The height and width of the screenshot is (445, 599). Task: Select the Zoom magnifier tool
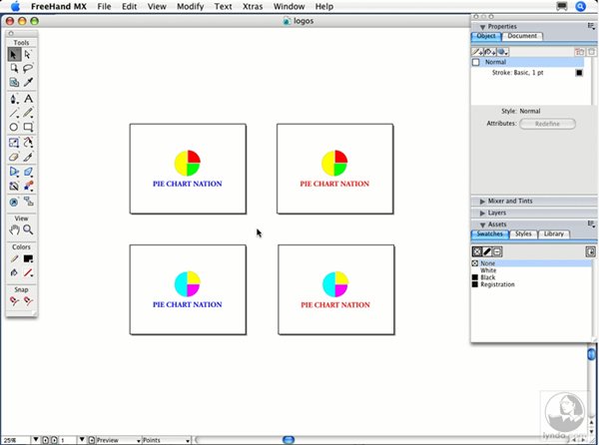tap(29, 229)
